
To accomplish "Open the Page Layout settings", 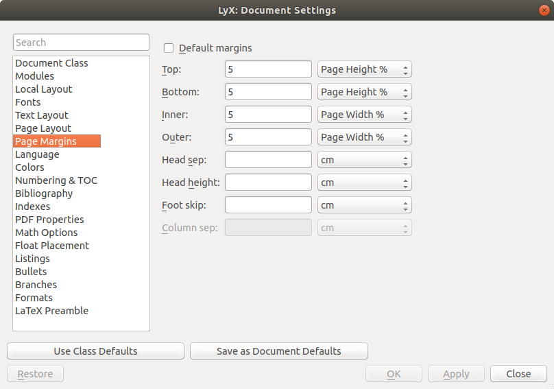I will [x=43, y=128].
